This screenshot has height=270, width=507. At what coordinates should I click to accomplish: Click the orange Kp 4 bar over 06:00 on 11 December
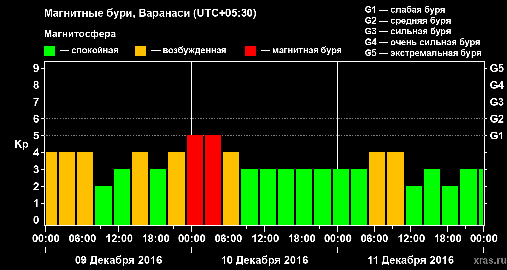[377, 189]
